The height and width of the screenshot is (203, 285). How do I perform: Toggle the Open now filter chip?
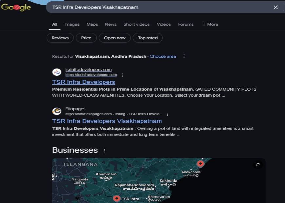click(x=115, y=38)
